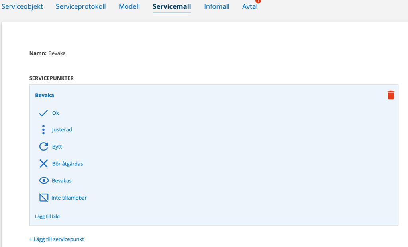Image resolution: width=408 pixels, height=247 pixels.
Task: Go to the Modell tab
Action: pos(129,7)
